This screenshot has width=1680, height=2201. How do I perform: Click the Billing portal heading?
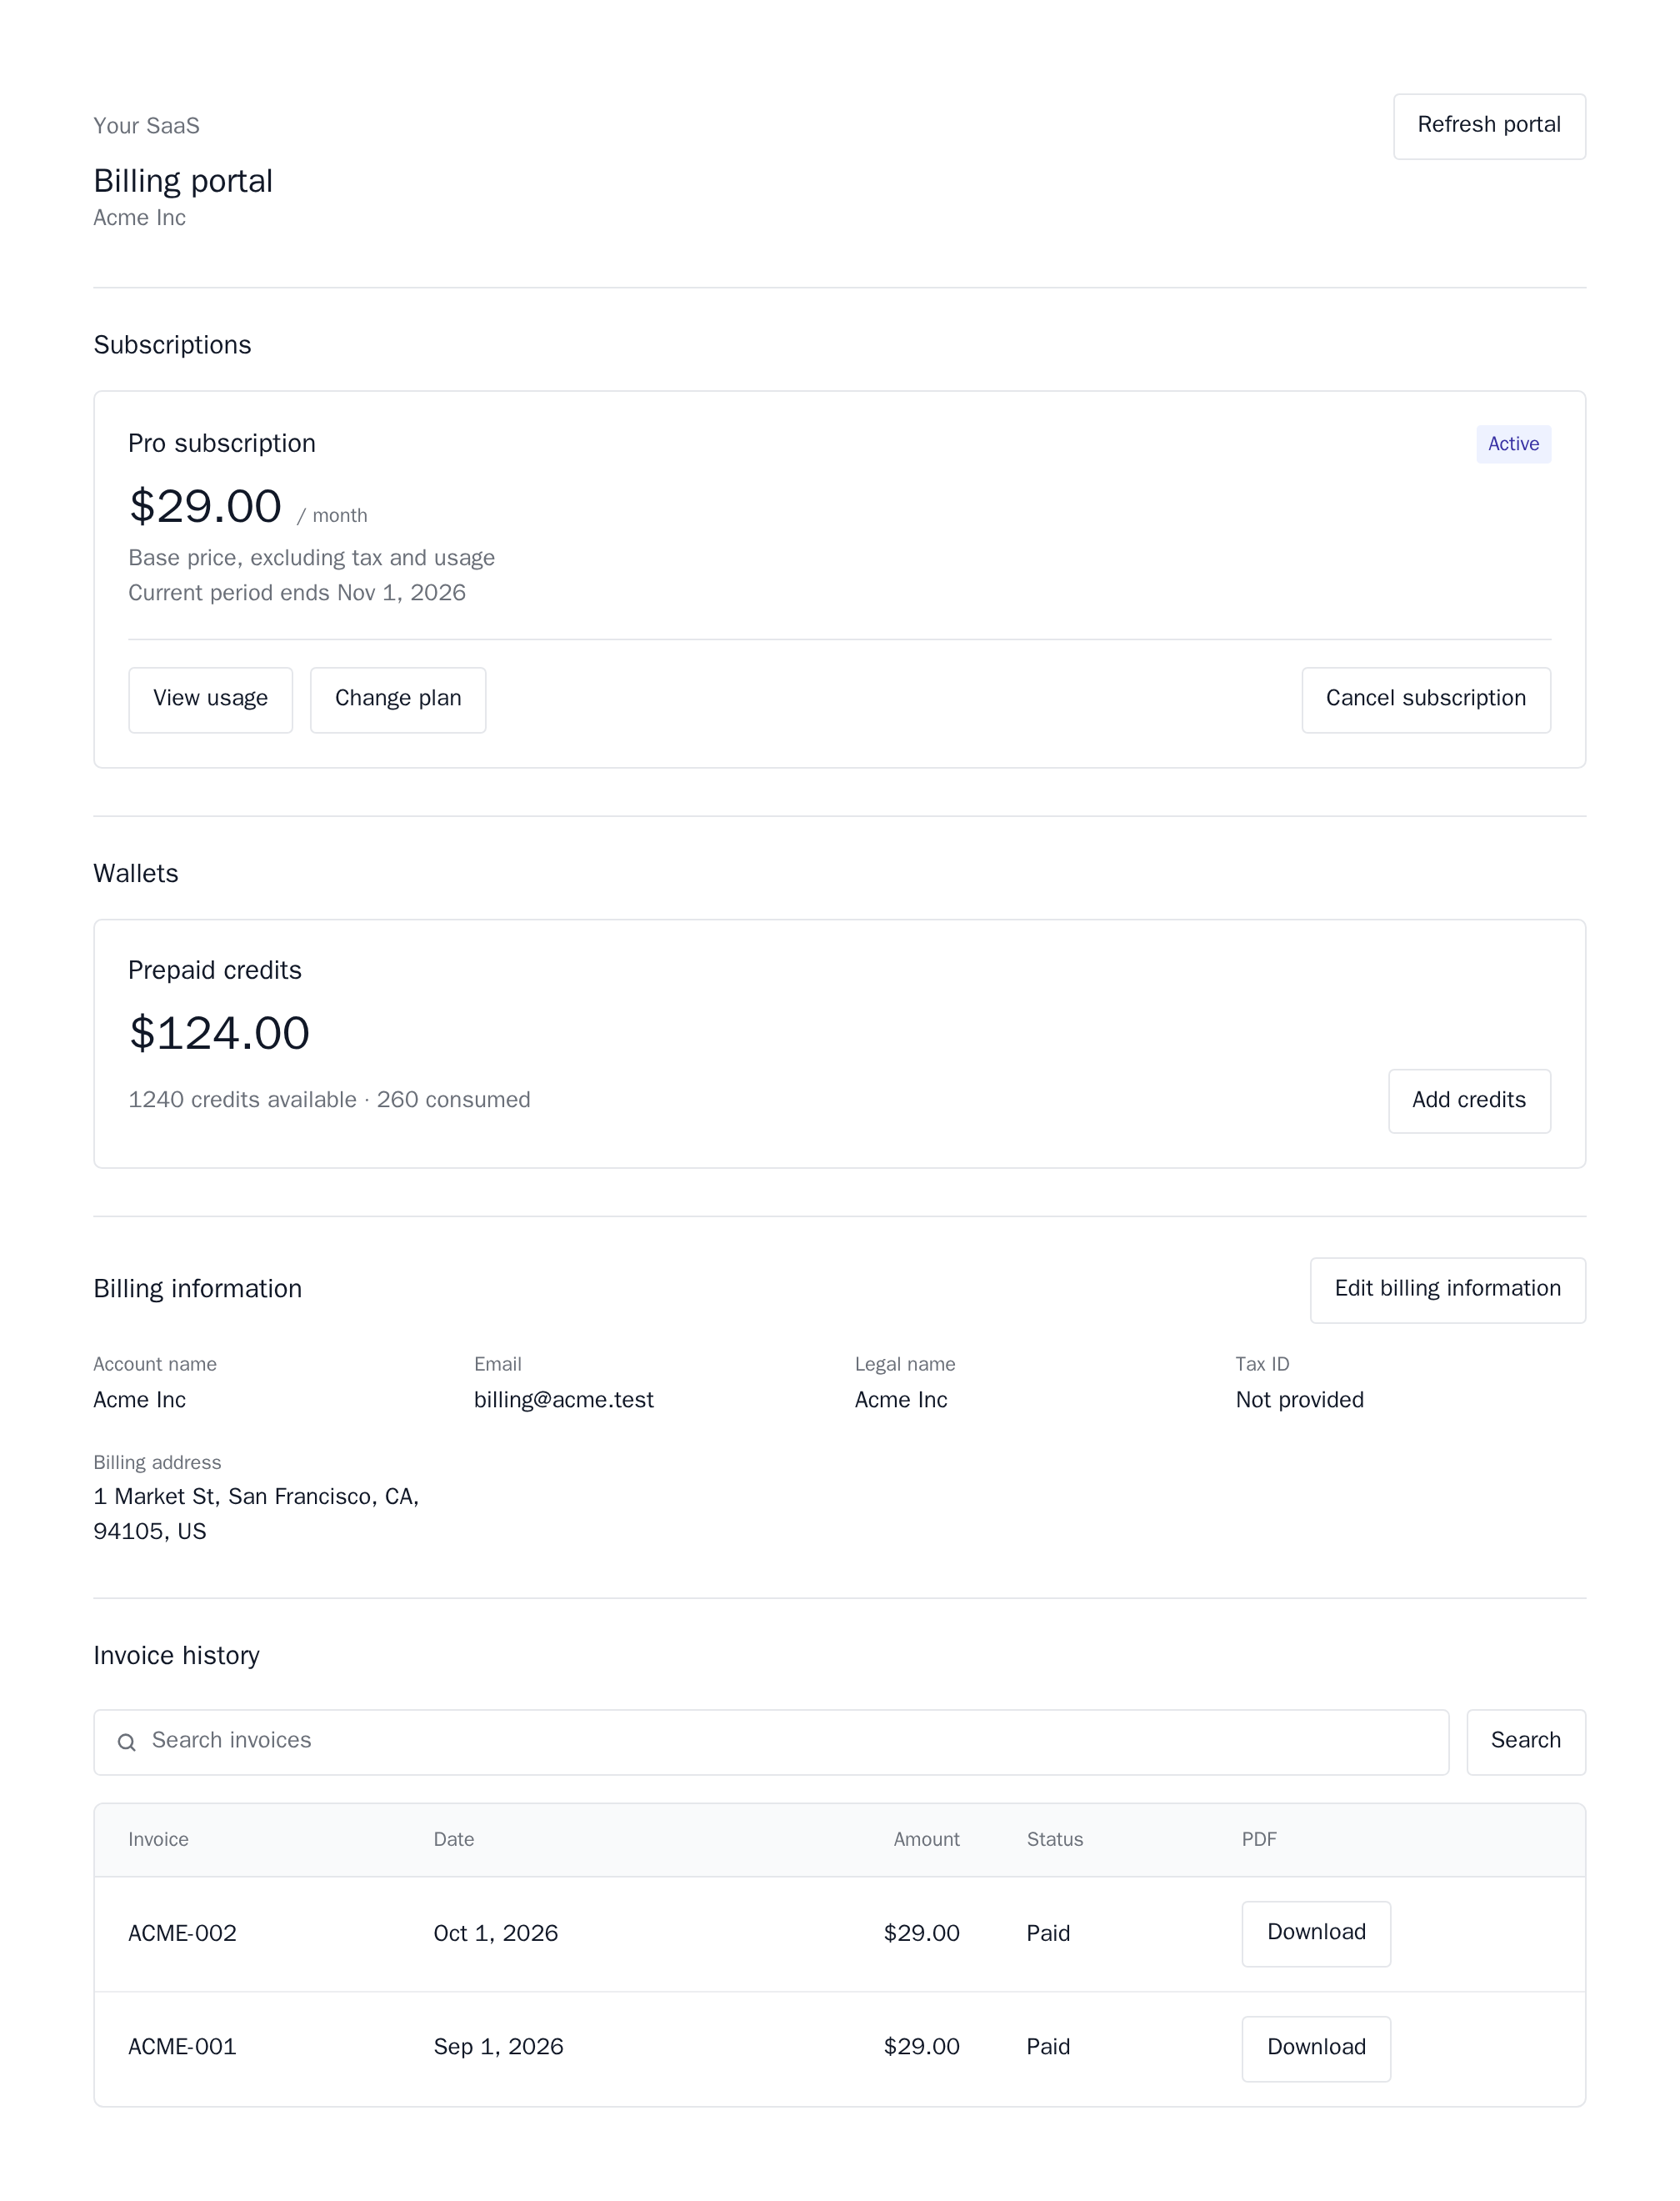click(183, 181)
